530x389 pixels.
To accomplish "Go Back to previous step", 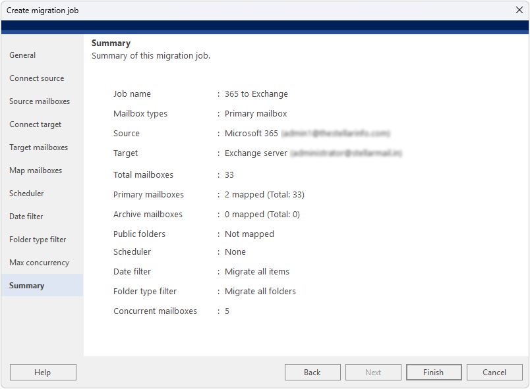I will 312,372.
